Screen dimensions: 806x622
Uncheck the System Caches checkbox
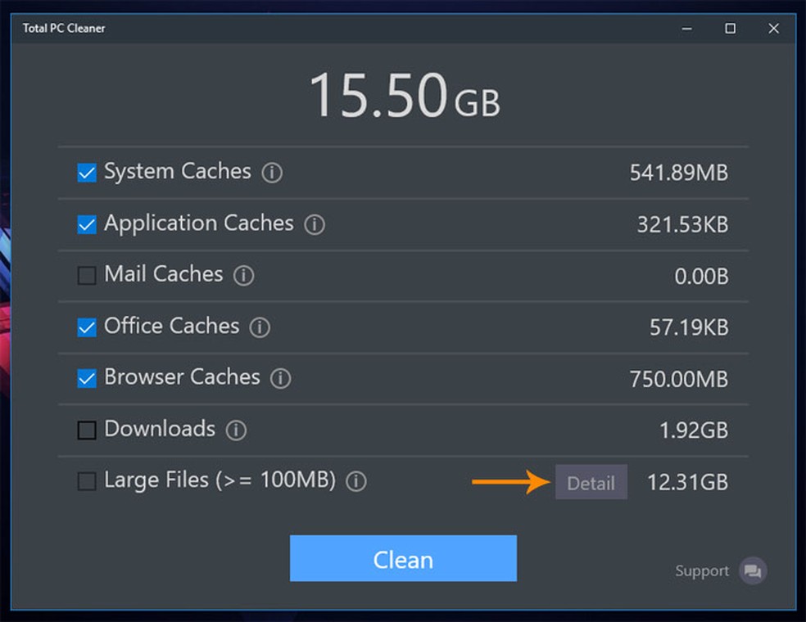[x=86, y=173]
